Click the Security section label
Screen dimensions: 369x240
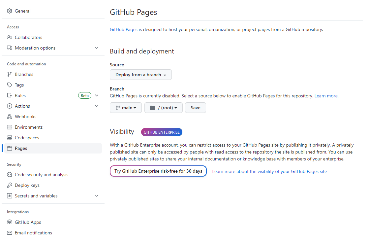14,164
